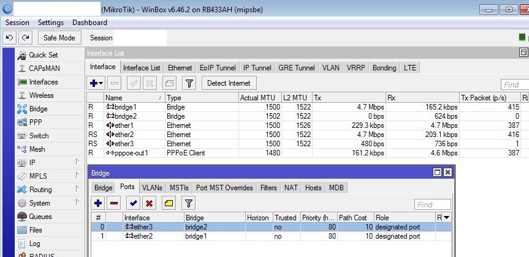The height and width of the screenshot is (257, 529).
Task: Click the Find field in Bridge window
Action: click(x=433, y=204)
